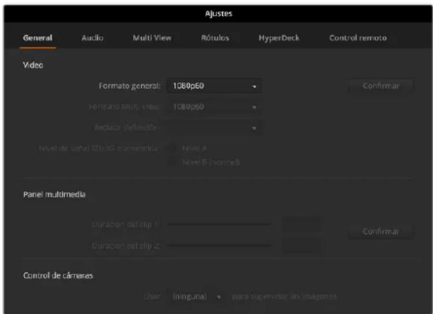The height and width of the screenshot is (314, 433).
Task: Click the Panel multimedia heading
Action: pyautogui.click(x=54, y=195)
